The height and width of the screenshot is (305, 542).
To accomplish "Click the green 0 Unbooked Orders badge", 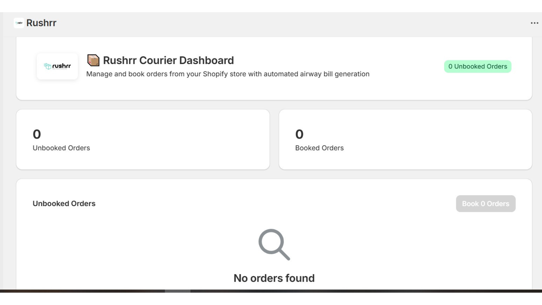I will (477, 66).
